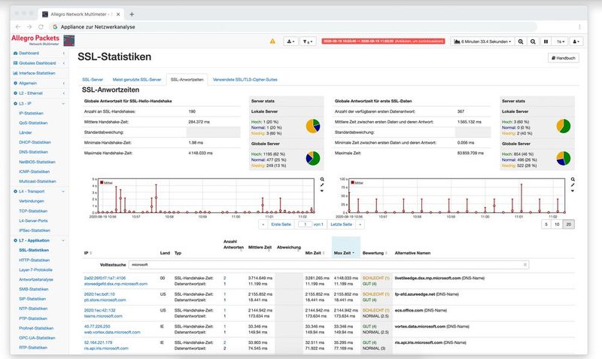Click the yellow warning triangle icon
The image size is (602, 359).
click(272, 41)
